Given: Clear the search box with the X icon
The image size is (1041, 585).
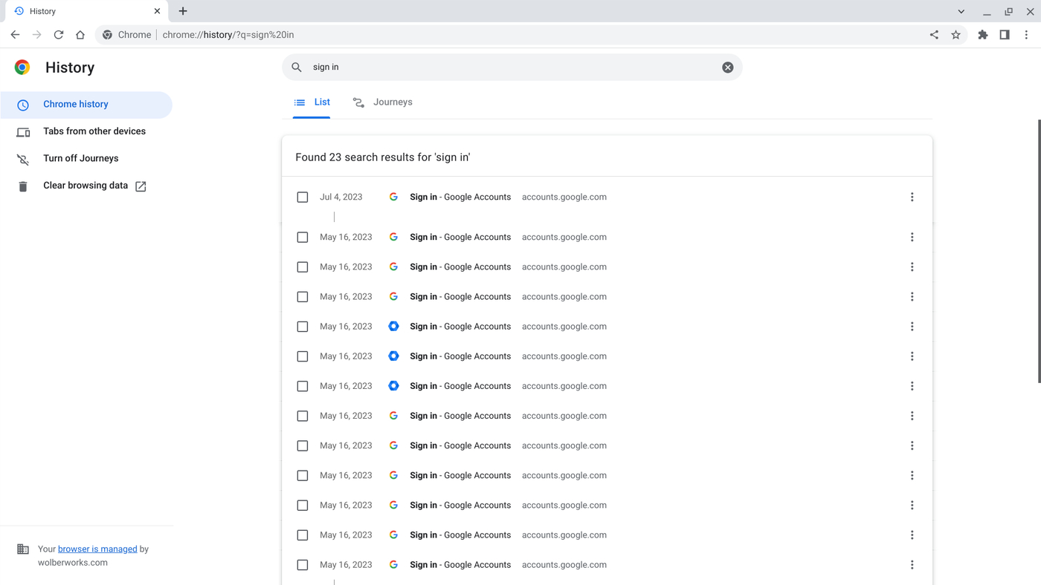Looking at the screenshot, I should click(727, 67).
